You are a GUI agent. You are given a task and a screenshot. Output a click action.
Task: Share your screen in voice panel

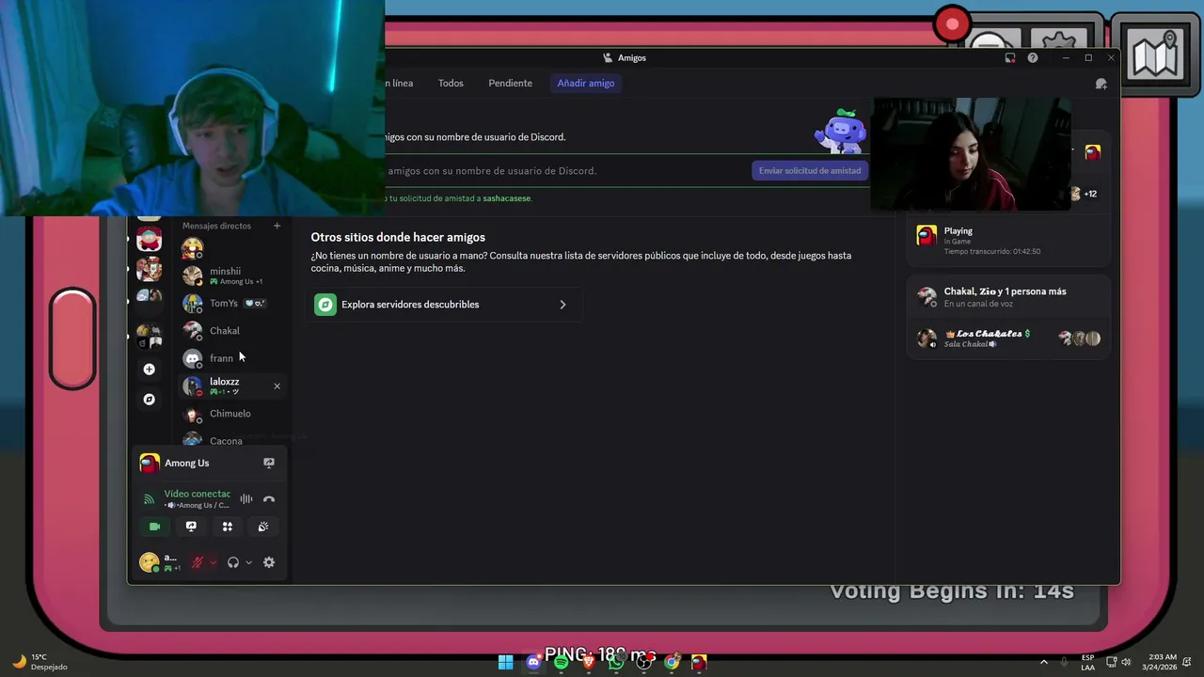click(x=191, y=527)
